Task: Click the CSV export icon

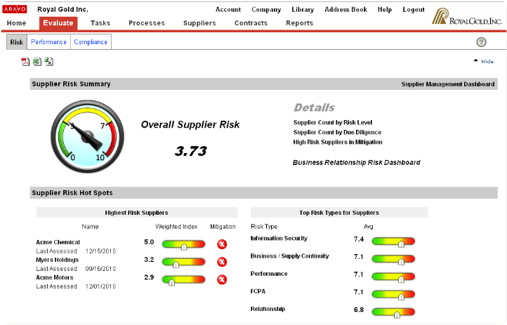Action: 48,62
